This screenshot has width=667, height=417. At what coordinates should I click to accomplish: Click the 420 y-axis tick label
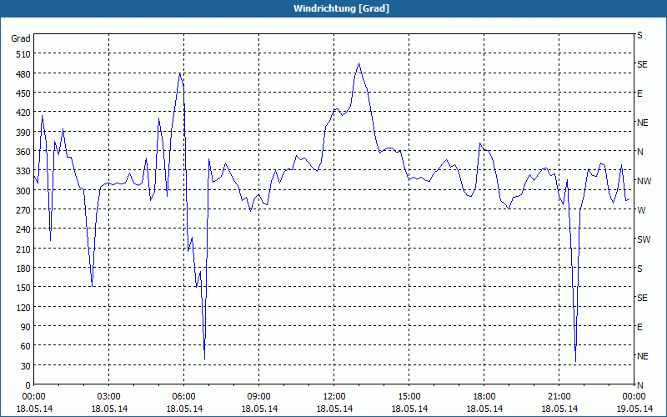tap(24, 113)
